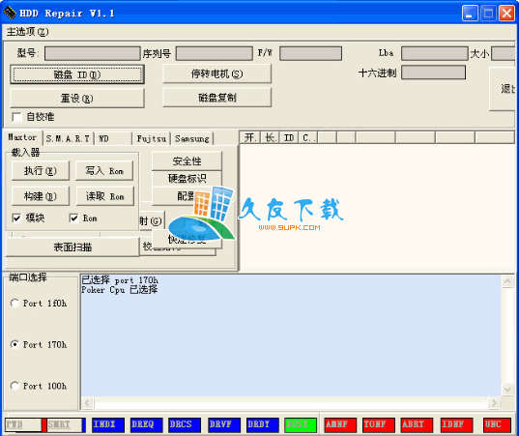Click the 型号 model input field
The height and width of the screenshot is (436, 519).
93,53
